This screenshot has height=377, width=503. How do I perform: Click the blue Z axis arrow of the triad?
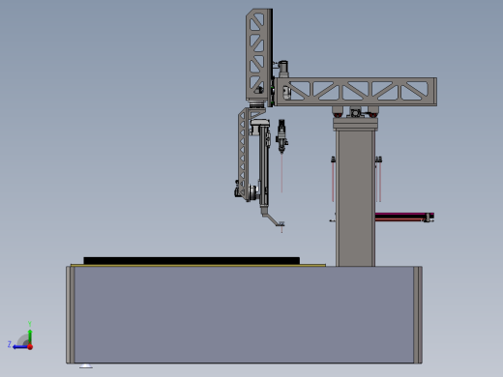[19, 347]
